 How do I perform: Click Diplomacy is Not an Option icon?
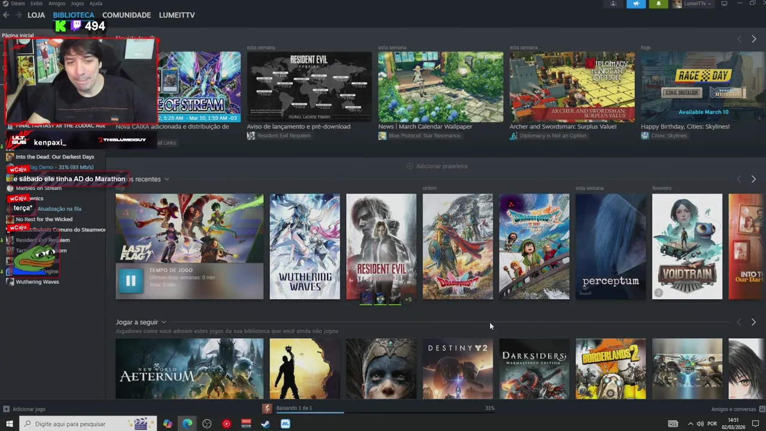tap(513, 136)
